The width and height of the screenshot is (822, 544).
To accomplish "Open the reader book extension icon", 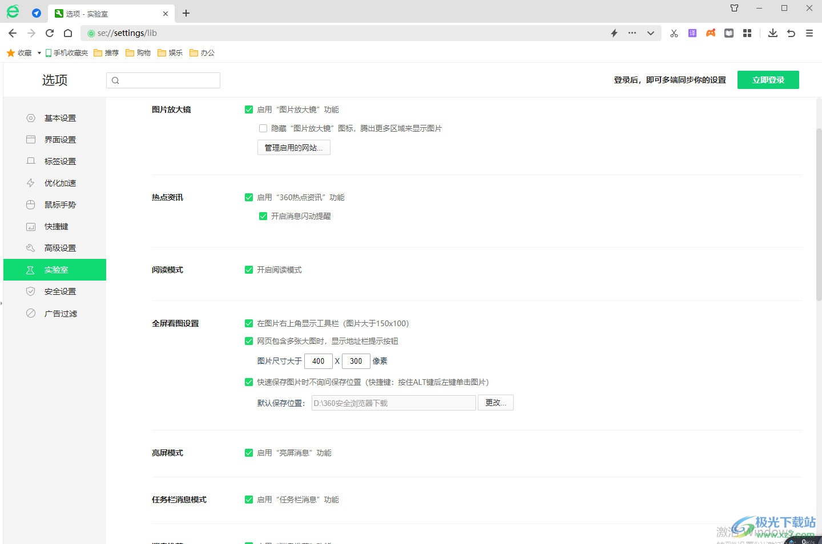I will 729,33.
